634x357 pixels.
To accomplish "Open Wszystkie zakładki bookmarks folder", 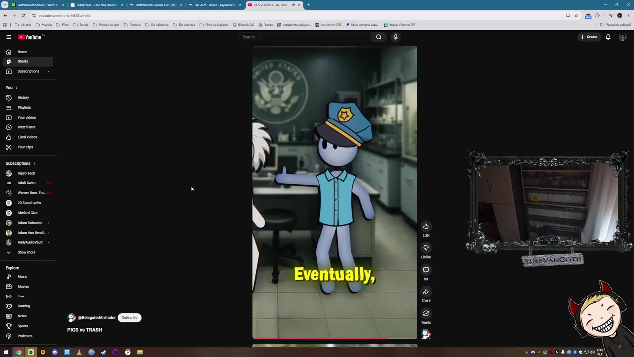I will coord(616,25).
